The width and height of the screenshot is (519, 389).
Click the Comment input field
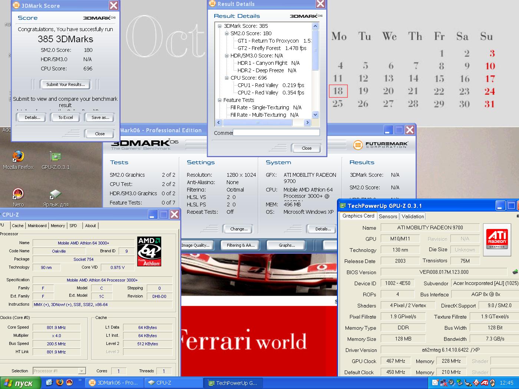click(x=276, y=132)
